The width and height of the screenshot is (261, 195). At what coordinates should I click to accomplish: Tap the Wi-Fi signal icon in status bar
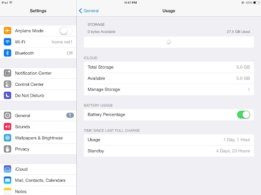[11, 2]
